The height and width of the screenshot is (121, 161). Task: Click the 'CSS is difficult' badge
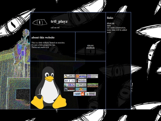(x=69, y=85)
